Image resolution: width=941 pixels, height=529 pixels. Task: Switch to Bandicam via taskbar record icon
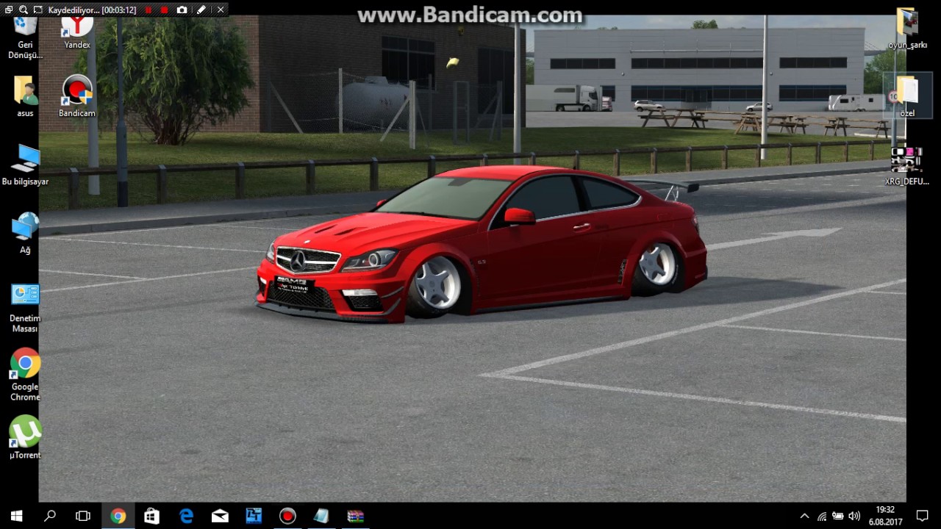point(287,516)
